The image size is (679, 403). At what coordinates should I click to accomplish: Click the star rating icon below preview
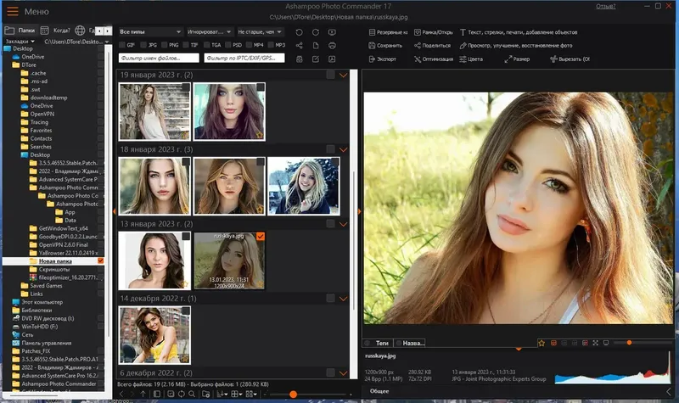pos(541,343)
